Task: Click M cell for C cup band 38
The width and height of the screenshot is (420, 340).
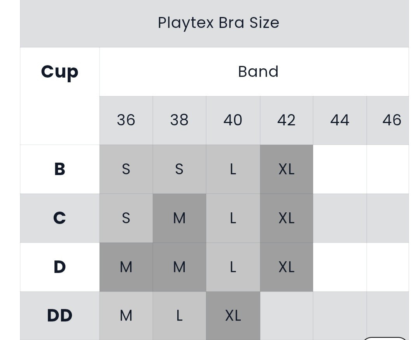Action: coord(179,218)
